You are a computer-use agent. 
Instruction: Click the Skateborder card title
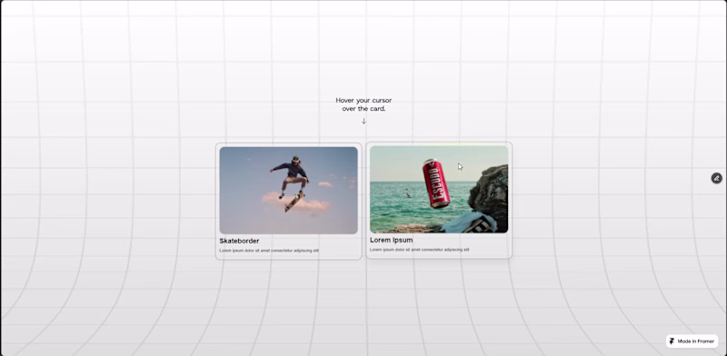pyautogui.click(x=239, y=241)
